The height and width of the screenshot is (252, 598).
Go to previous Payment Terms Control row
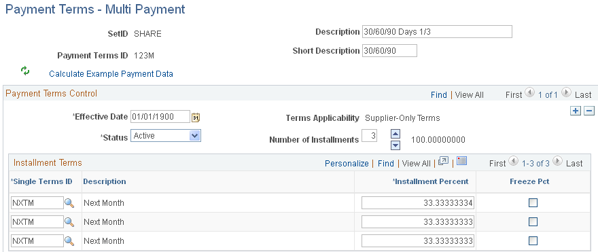click(530, 92)
